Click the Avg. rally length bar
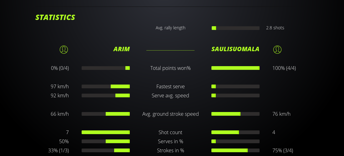Viewport: 344px width, 156px height. [x=235, y=28]
